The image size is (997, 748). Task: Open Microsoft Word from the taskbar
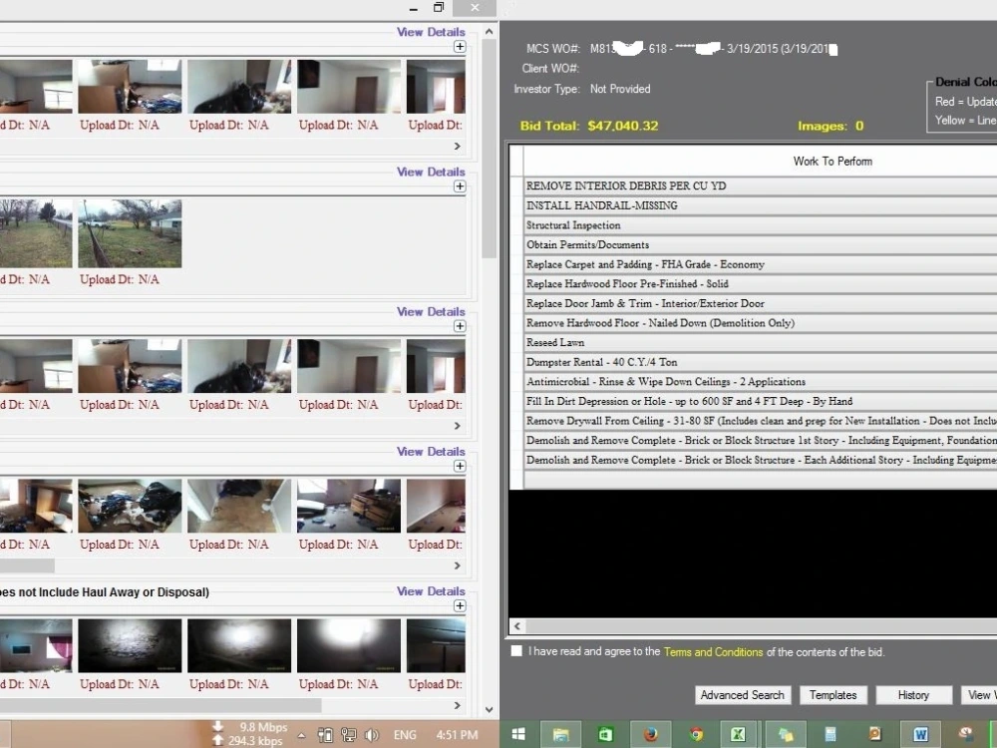[920, 734]
